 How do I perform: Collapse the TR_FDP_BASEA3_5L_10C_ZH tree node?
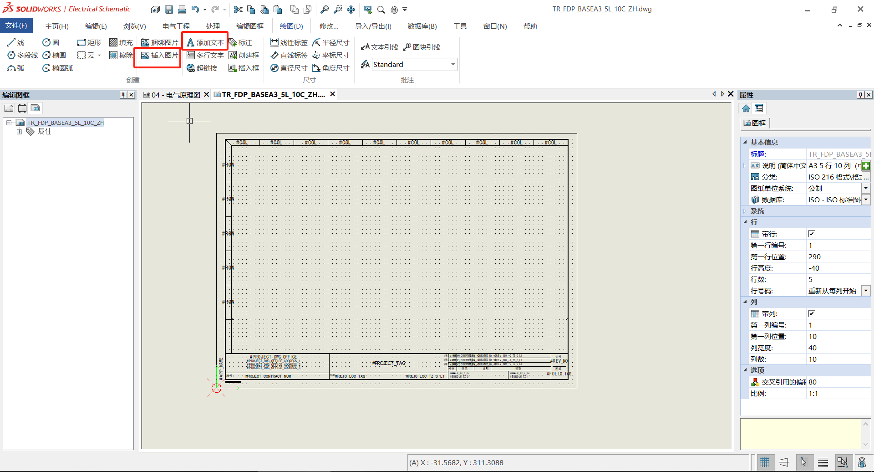pyautogui.click(x=9, y=123)
